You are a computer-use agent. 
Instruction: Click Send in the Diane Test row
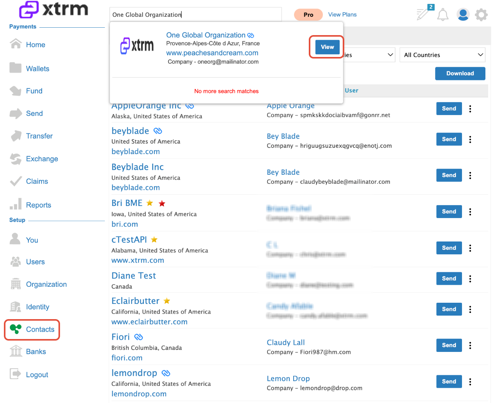click(x=449, y=279)
